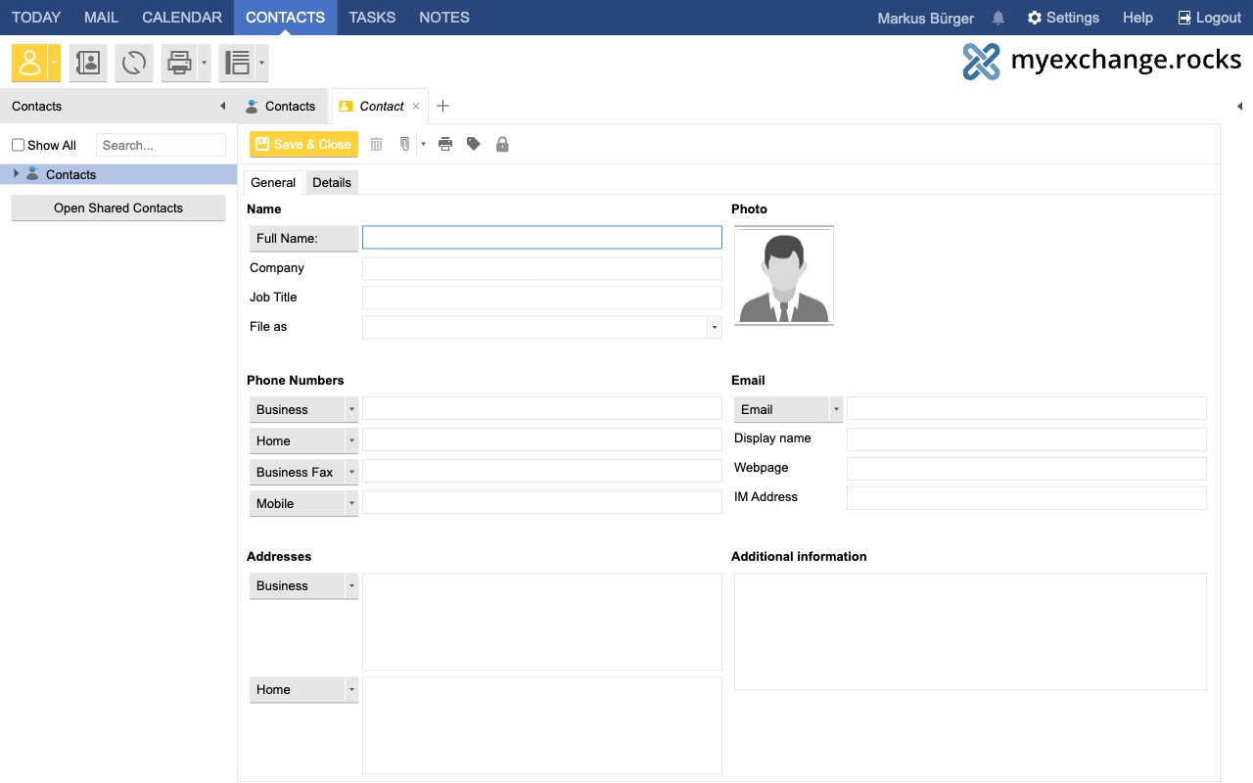Click the Webpage input field
The width and height of the screenshot is (1253, 783).
[1027, 468]
